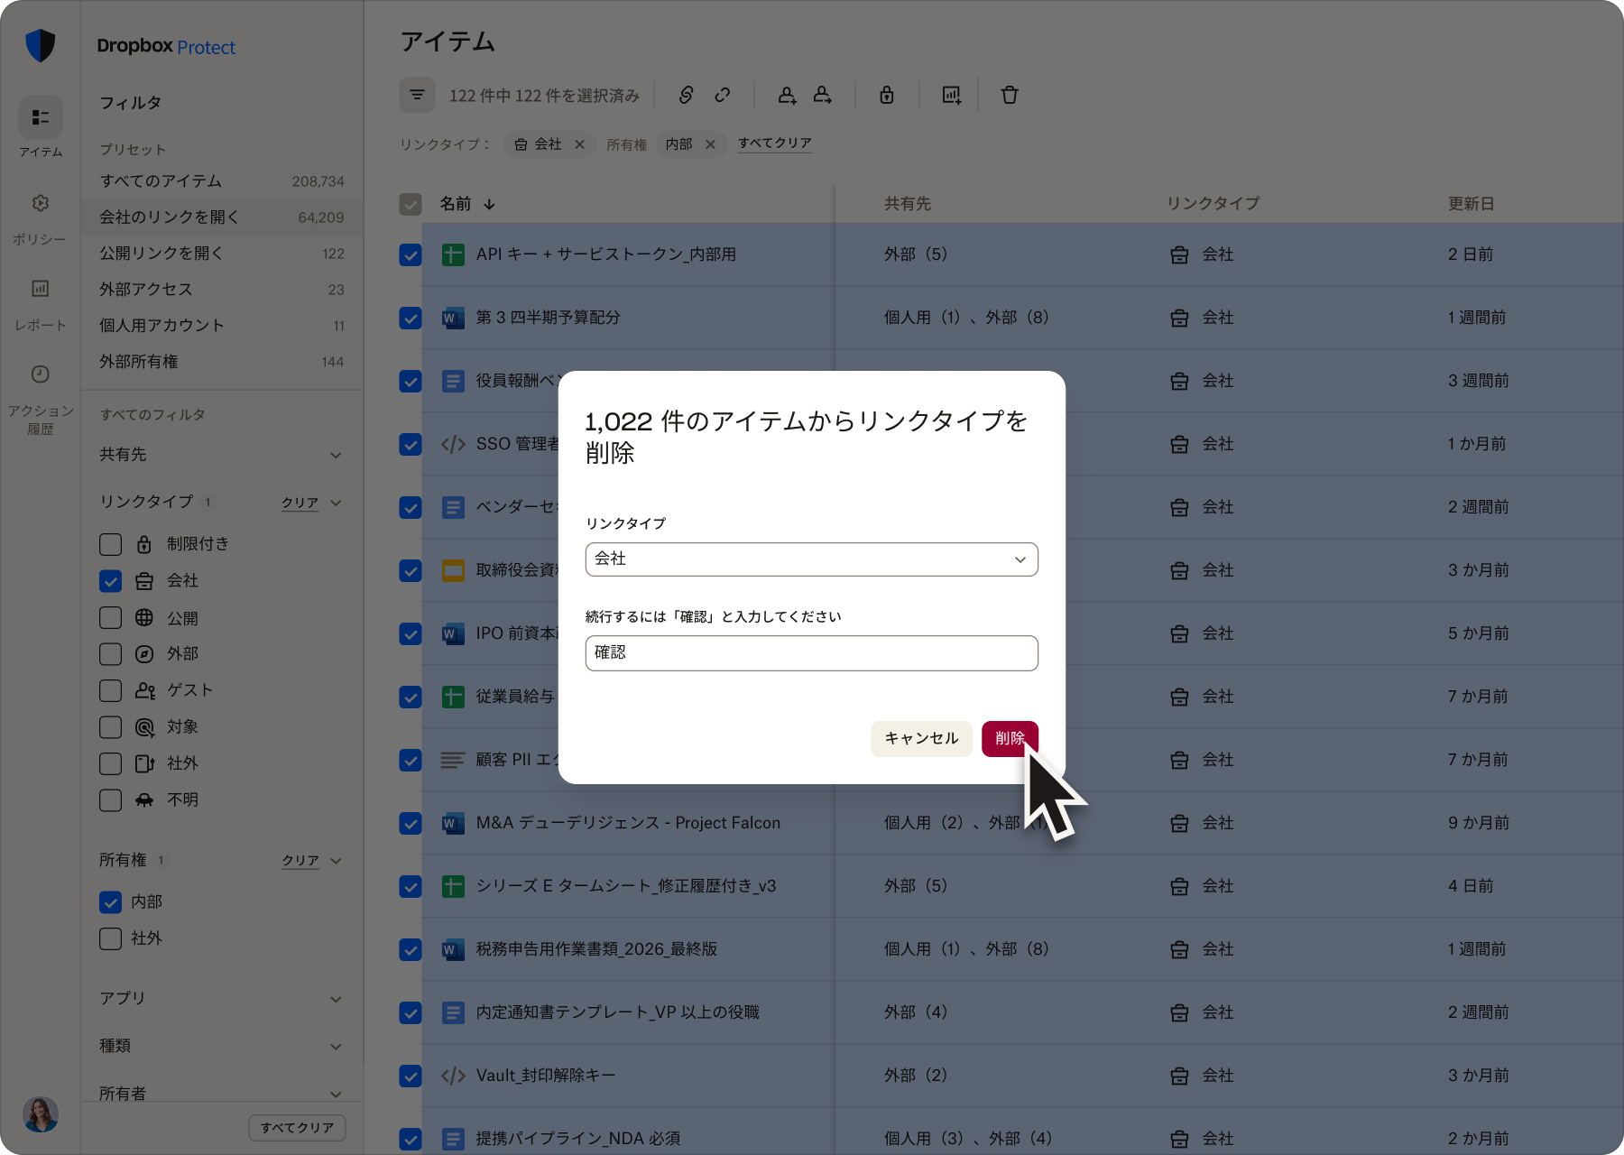1624x1155 pixels.
Task: Open Vault_封印解除キー item name
Action: pos(546,1076)
